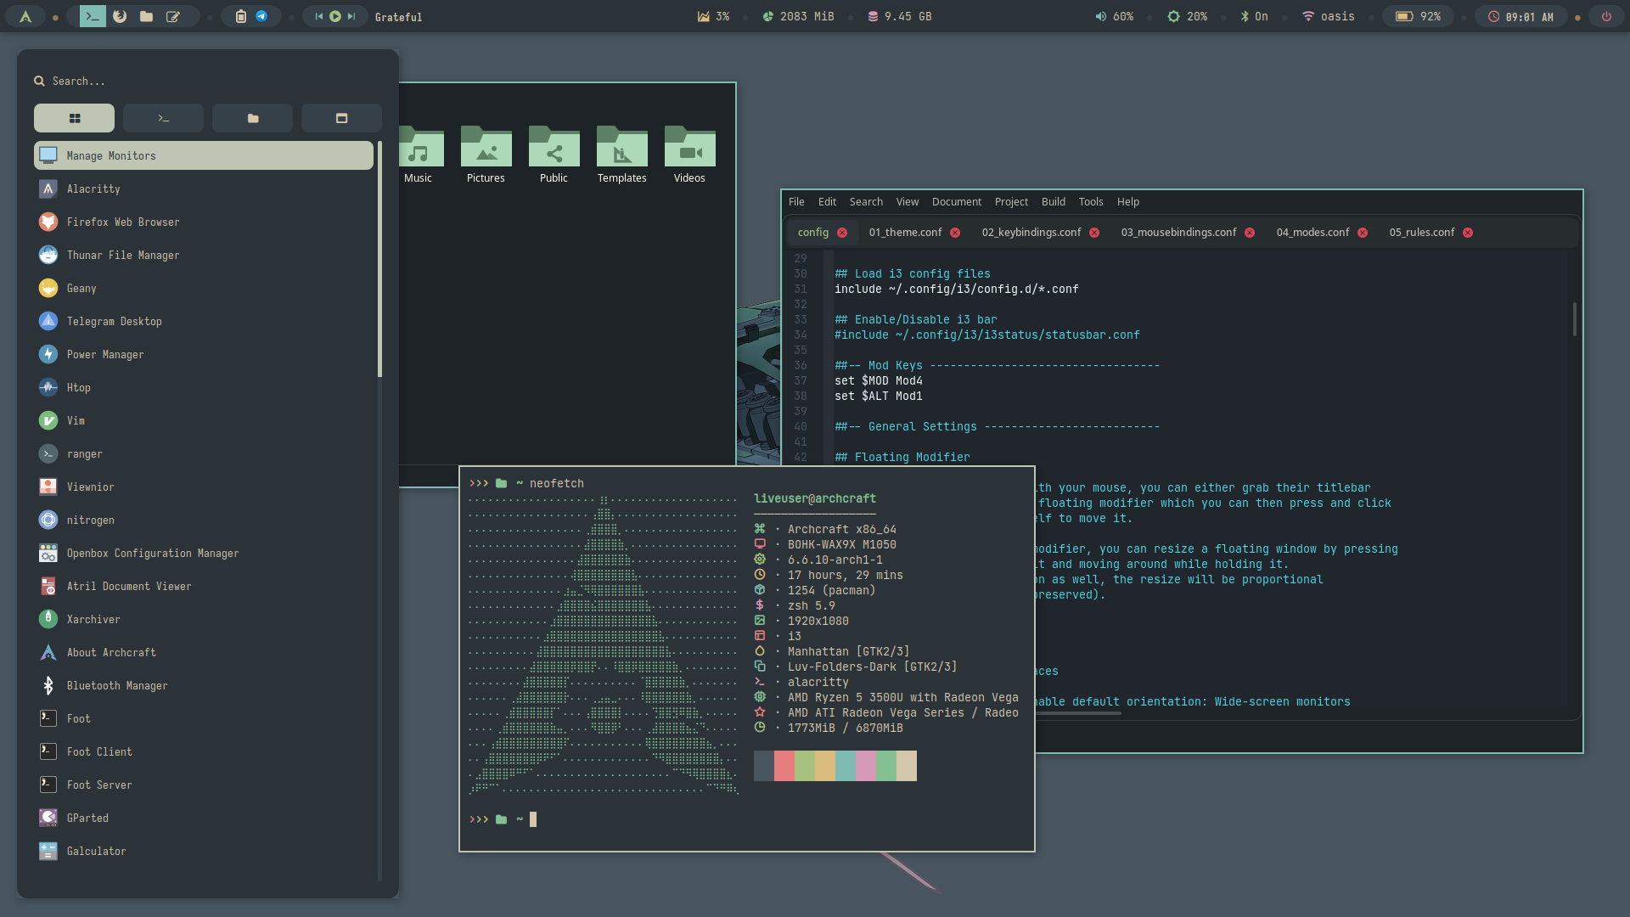This screenshot has height=917, width=1630.
Task: Toggle Bluetooth On indicator
Action: 1254,16
